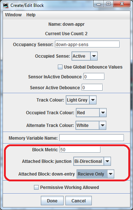Open down-entry Recieve Only dropdown
133x210 pixels.
(95, 174)
